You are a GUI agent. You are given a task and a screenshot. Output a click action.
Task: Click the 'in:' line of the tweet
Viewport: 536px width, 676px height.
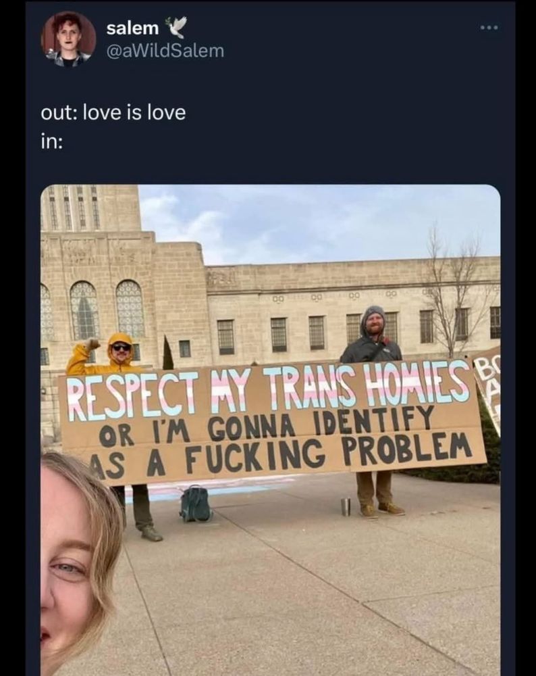[x=51, y=142]
